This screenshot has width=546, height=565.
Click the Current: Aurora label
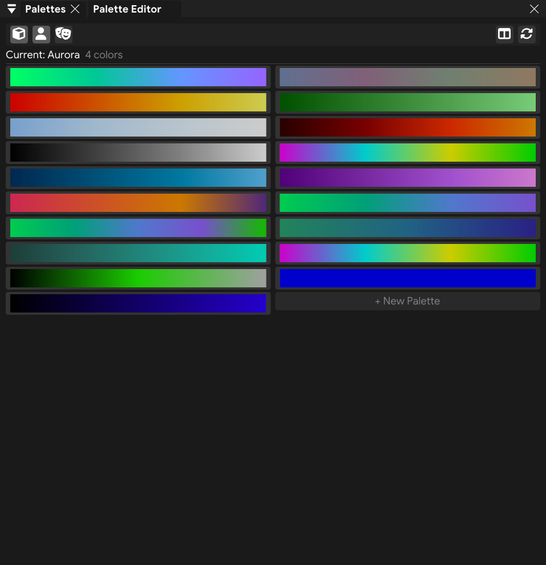[43, 55]
